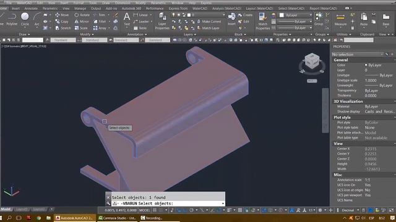Click Match Layer button
The image size is (396, 222).
coord(208,28)
